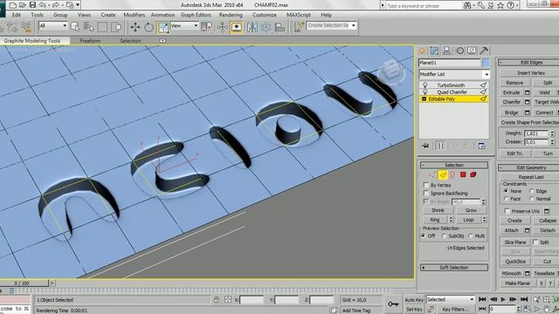Select Polygon sub-object level icon

click(x=463, y=174)
